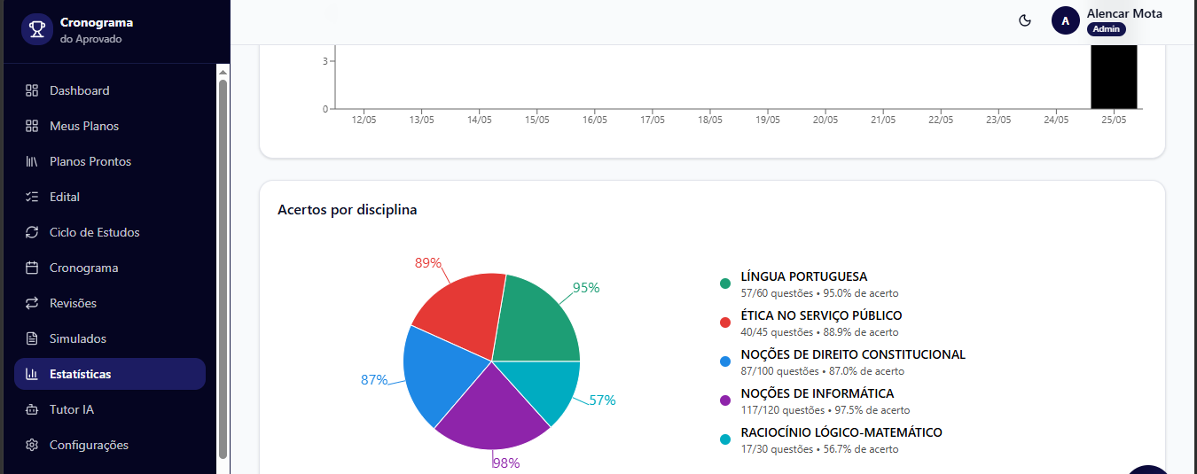1197x474 pixels.
Task: Click the purple legend dot for Informática
Action: [725, 400]
